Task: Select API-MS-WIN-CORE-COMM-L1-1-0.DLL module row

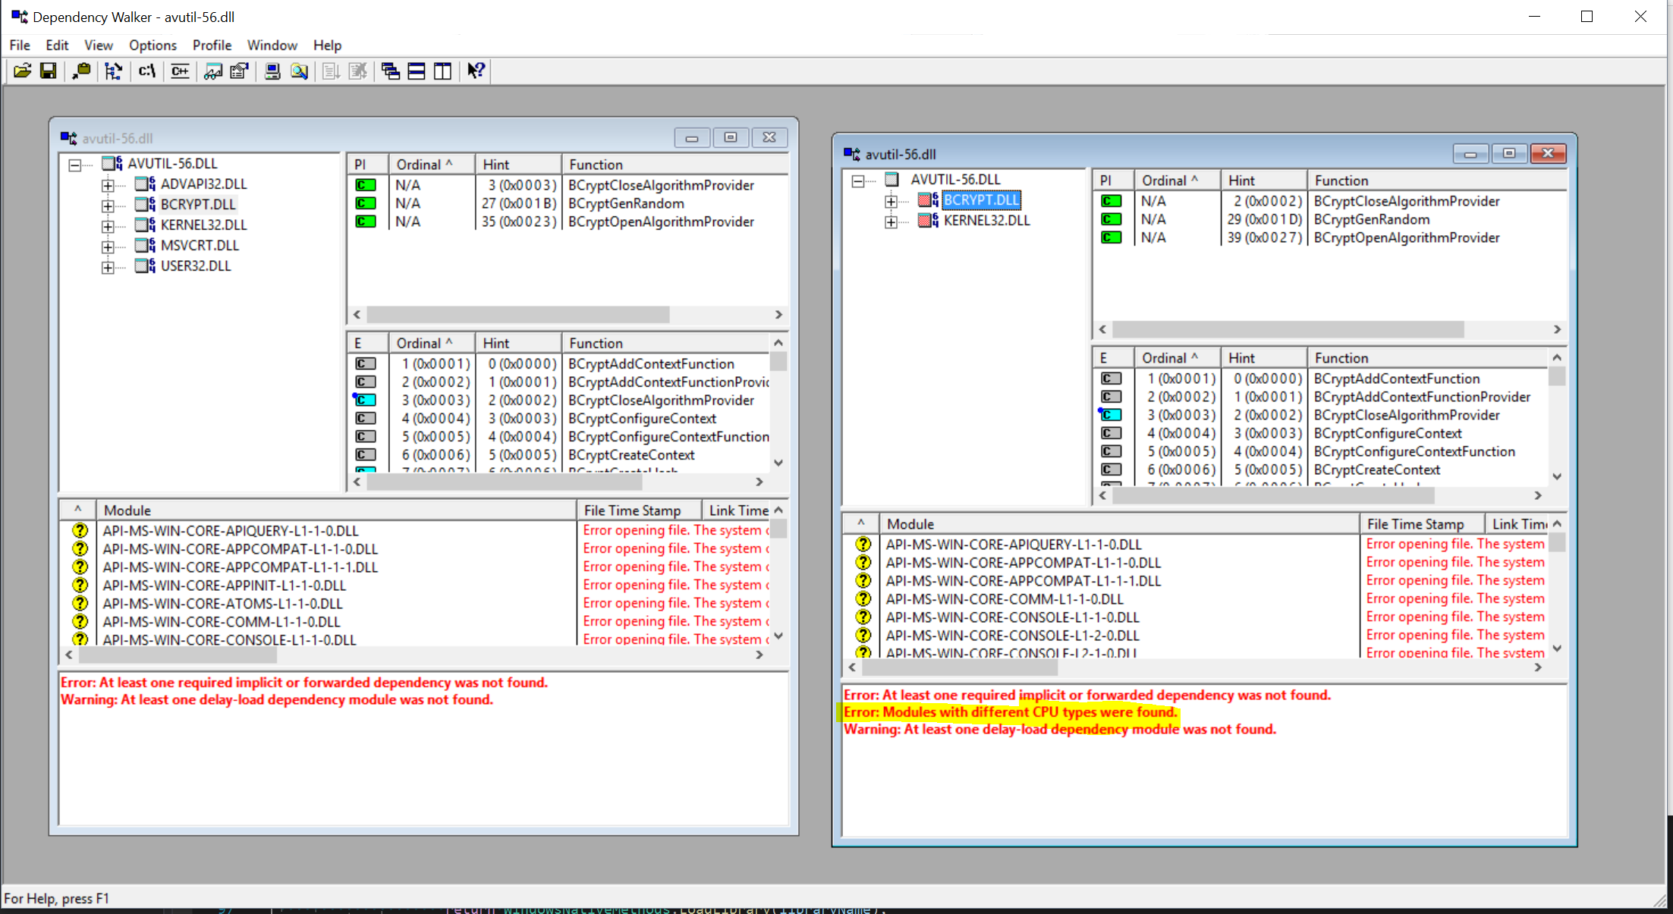Action: pyautogui.click(x=220, y=621)
